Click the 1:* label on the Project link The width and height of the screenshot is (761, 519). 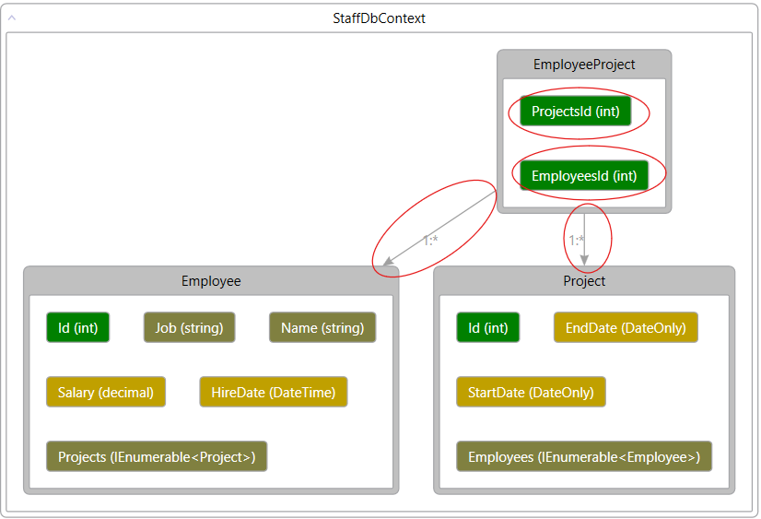(576, 241)
